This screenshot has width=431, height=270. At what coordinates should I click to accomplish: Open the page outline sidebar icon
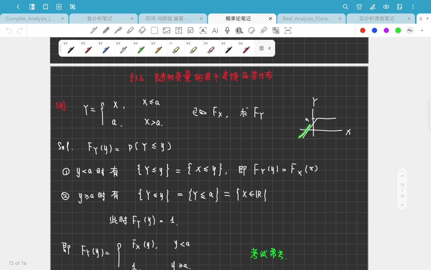[x=32, y=7]
